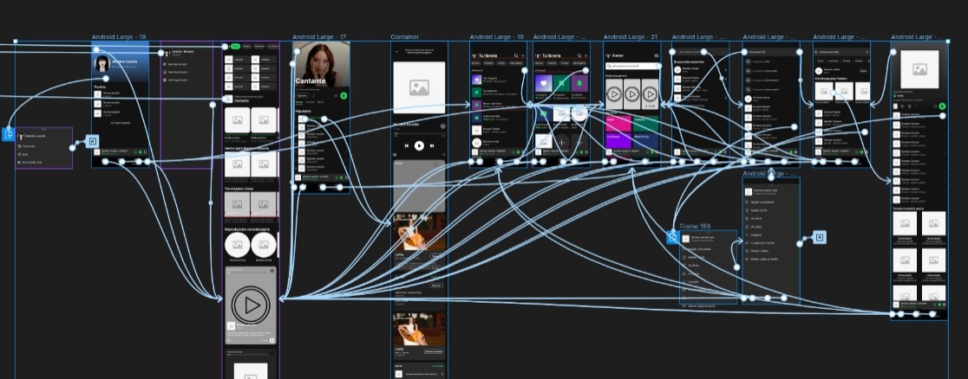
Task: Click the play button in the Container player
Action: (x=419, y=145)
